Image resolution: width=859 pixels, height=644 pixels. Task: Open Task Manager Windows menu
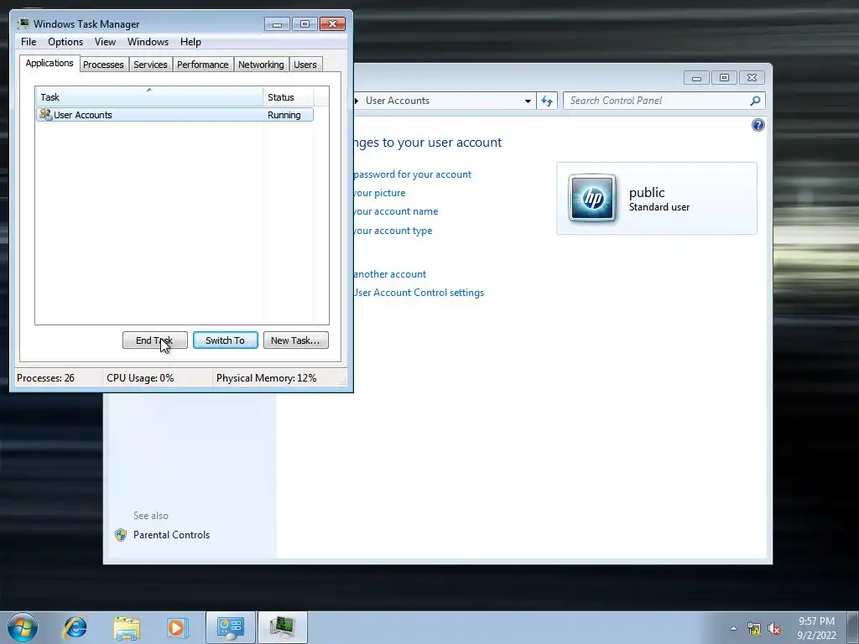[x=148, y=42]
